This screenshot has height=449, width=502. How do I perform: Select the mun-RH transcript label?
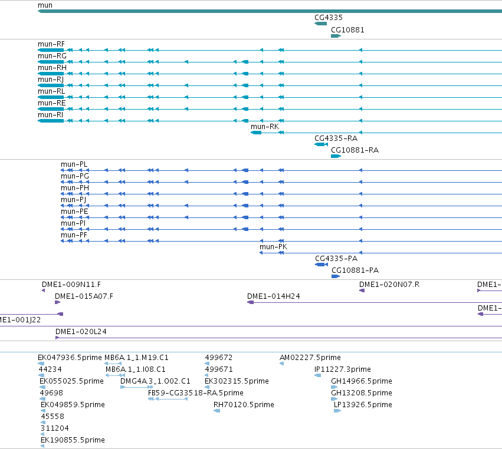52,68
